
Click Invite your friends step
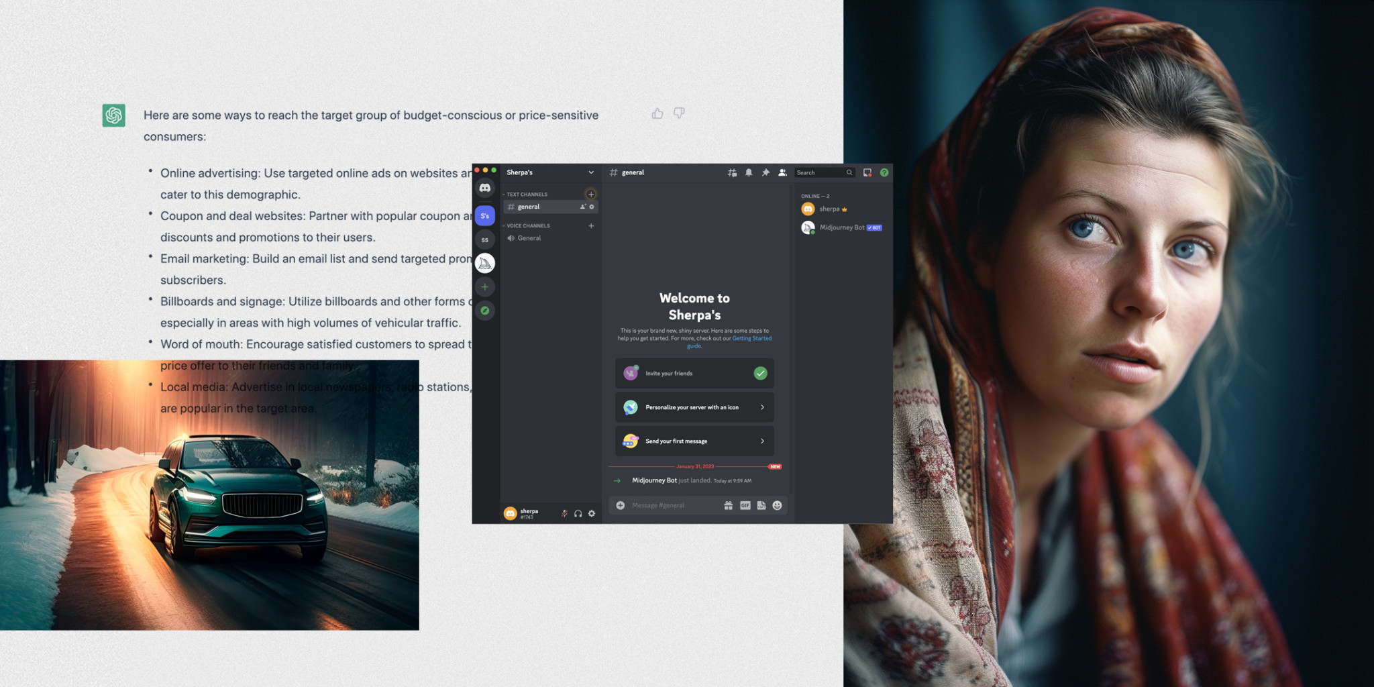point(694,373)
